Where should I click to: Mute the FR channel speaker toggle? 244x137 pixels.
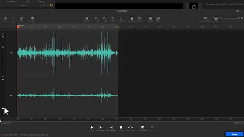(3, 80)
